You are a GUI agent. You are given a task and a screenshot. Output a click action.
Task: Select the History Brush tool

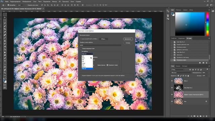[5, 44]
